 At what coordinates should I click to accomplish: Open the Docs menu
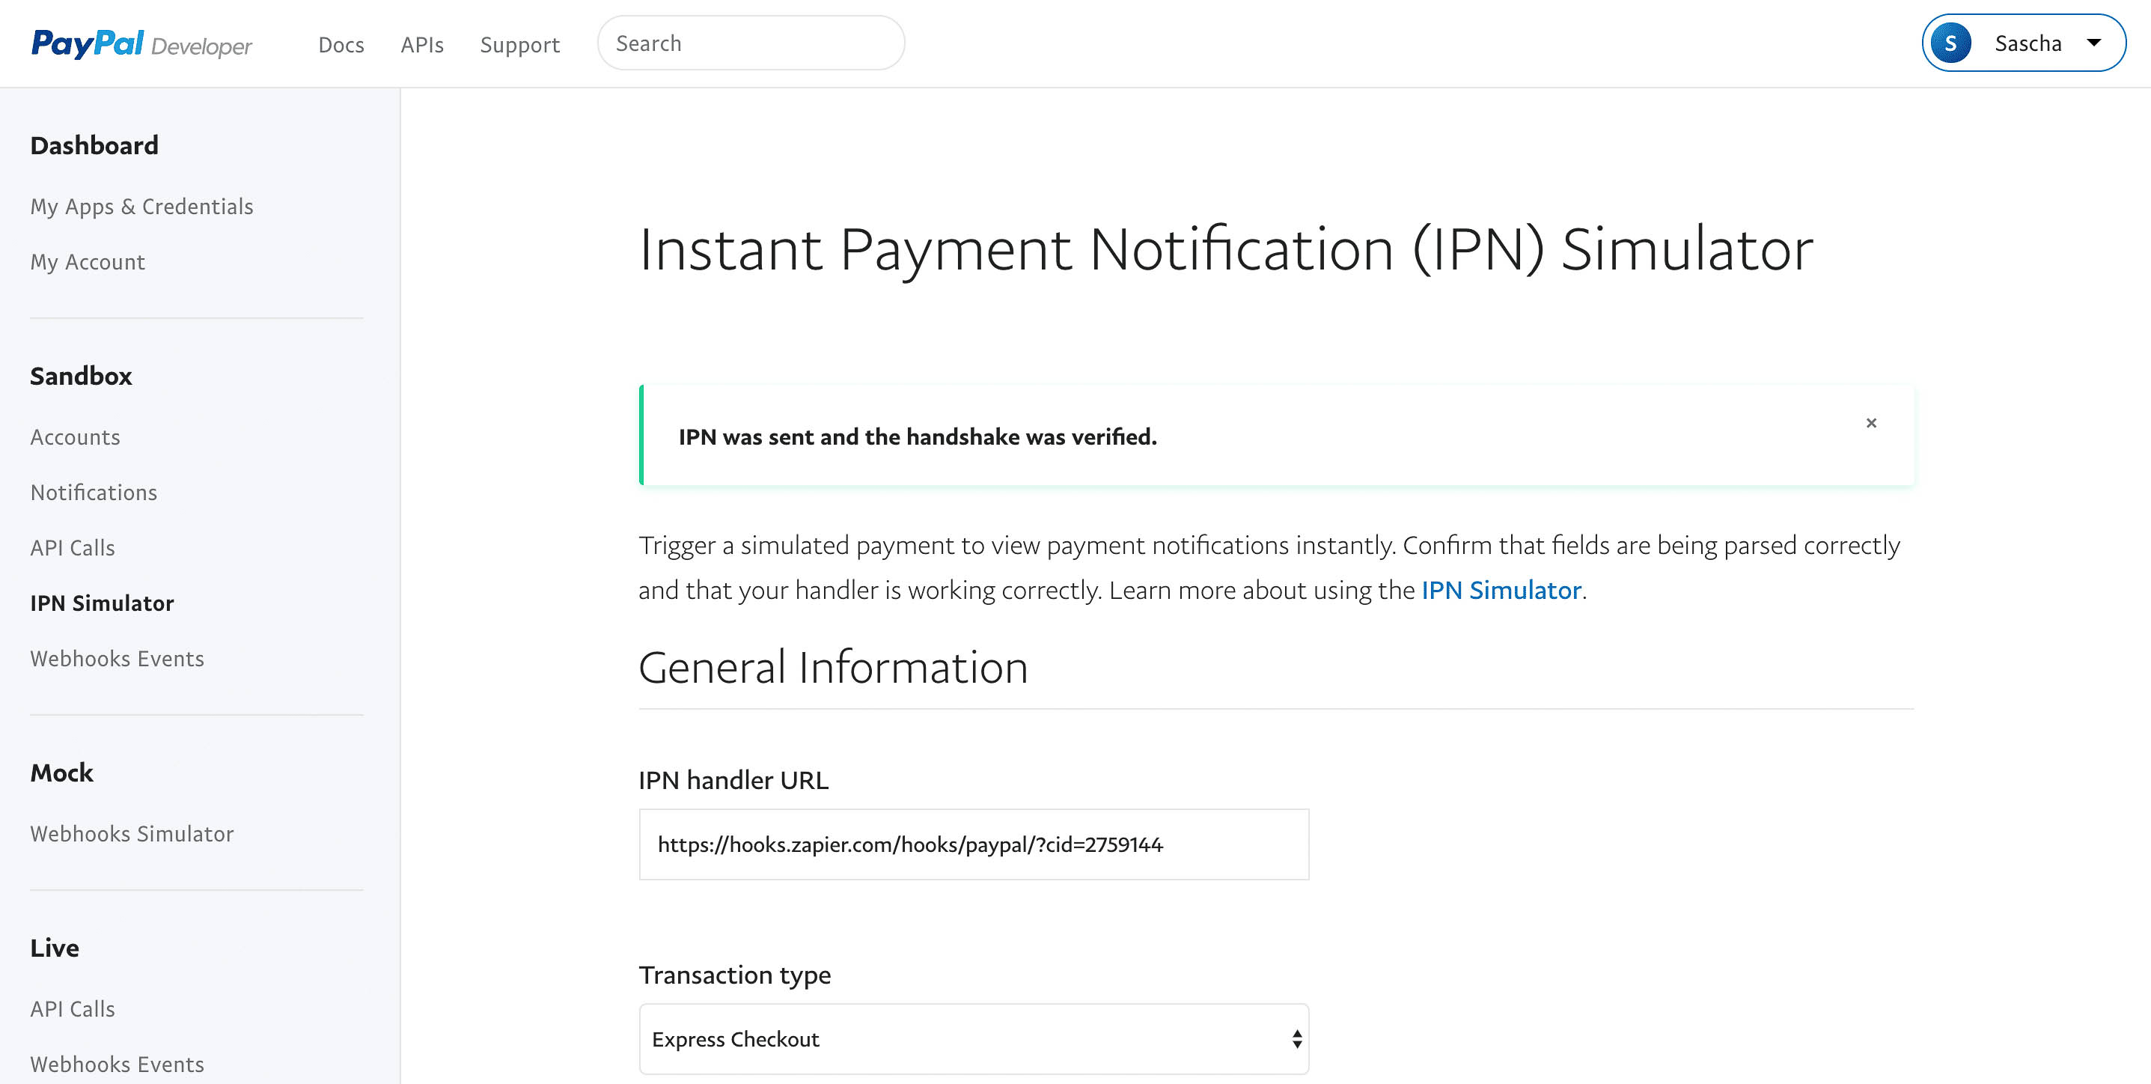click(341, 44)
